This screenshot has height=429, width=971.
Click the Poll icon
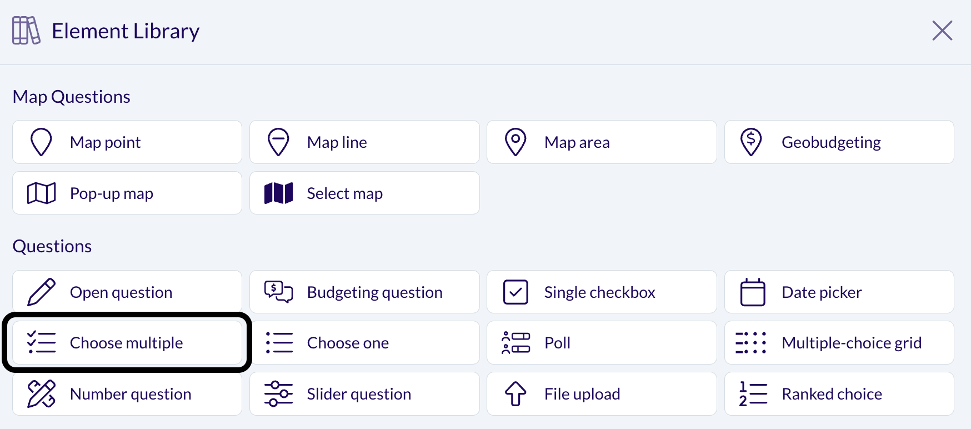pos(515,343)
